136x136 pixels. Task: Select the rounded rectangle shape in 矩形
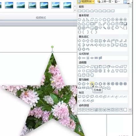pos(84,11)
